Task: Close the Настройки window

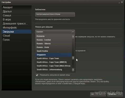Action: (x=122, y=2)
